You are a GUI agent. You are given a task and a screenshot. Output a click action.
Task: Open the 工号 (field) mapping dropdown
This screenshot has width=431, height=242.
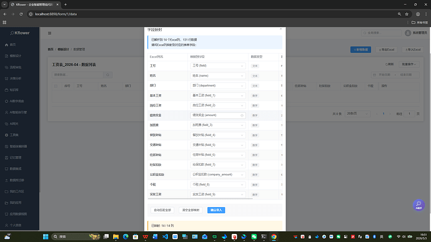(x=218, y=66)
